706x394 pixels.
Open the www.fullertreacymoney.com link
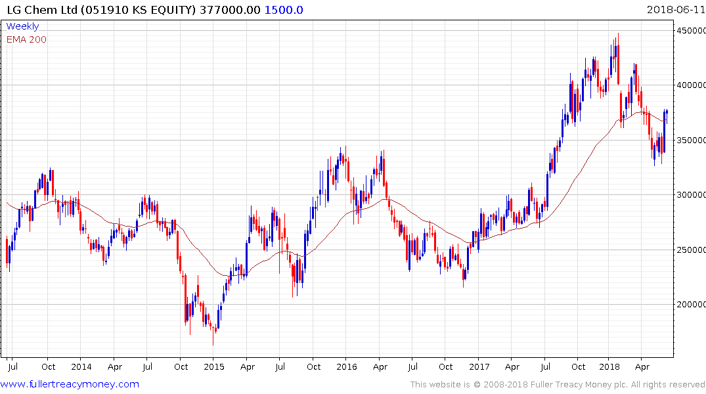70,384
